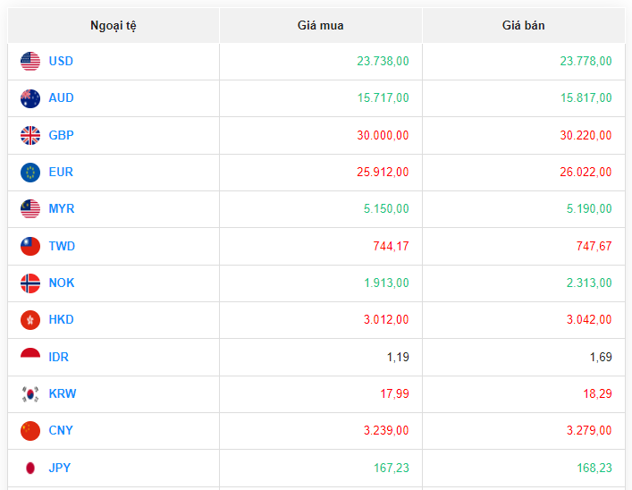
Task: Click the Ngoại tệ column header
Action: (114, 25)
